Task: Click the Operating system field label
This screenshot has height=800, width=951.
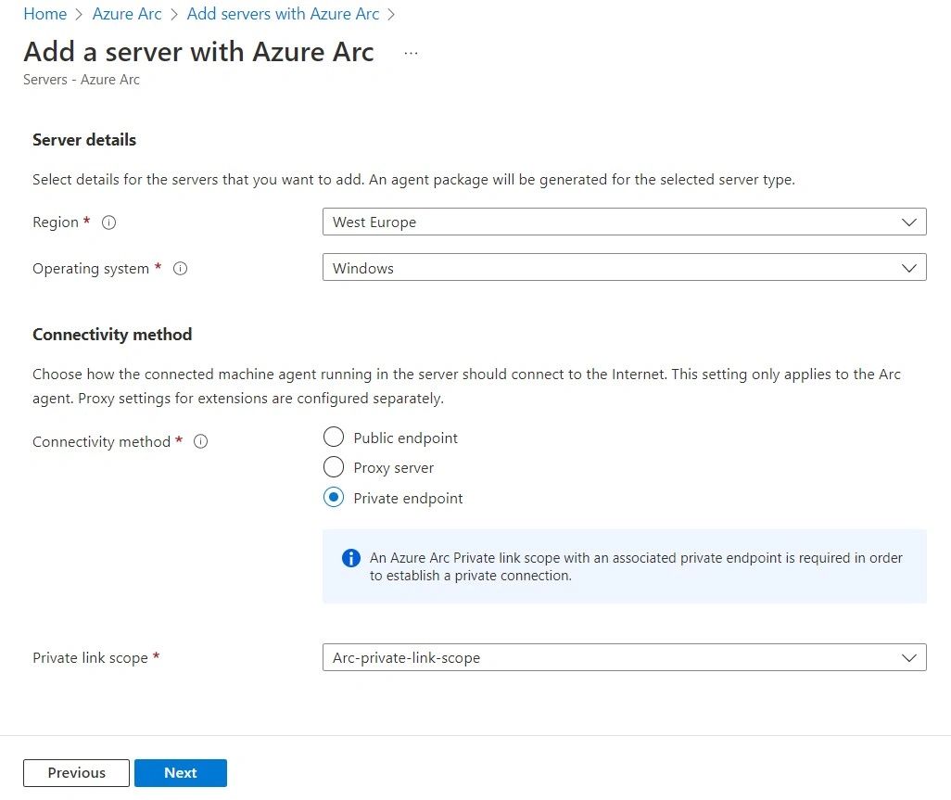Action: tap(91, 269)
